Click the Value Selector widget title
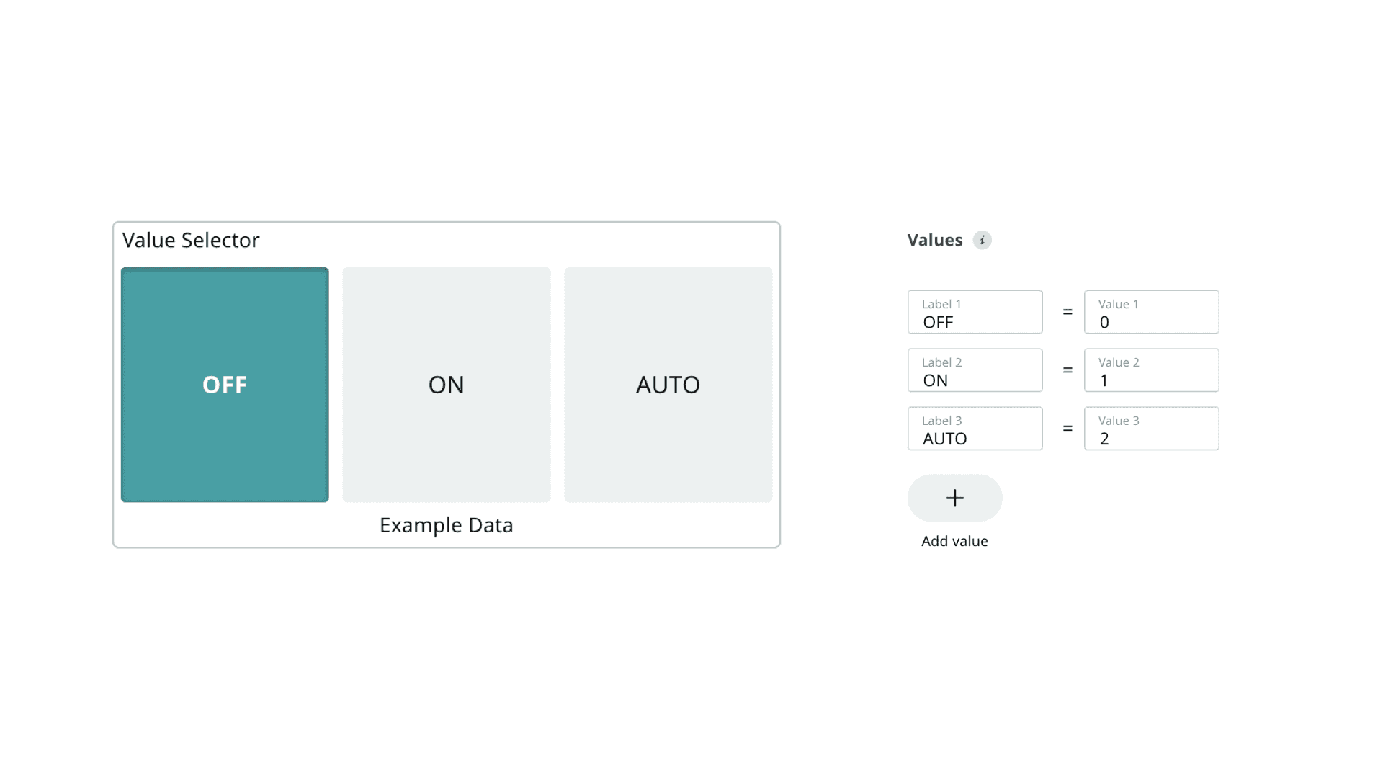 tap(191, 240)
